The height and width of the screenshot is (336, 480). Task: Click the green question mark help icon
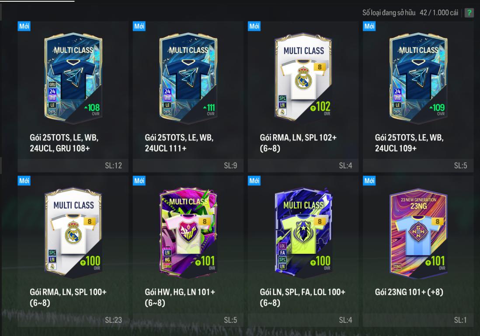469,13
